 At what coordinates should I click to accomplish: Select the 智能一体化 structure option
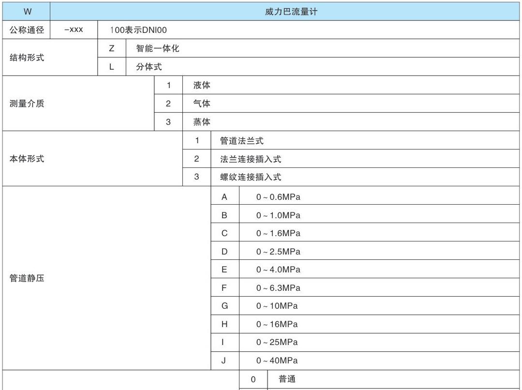tap(158, 48)
